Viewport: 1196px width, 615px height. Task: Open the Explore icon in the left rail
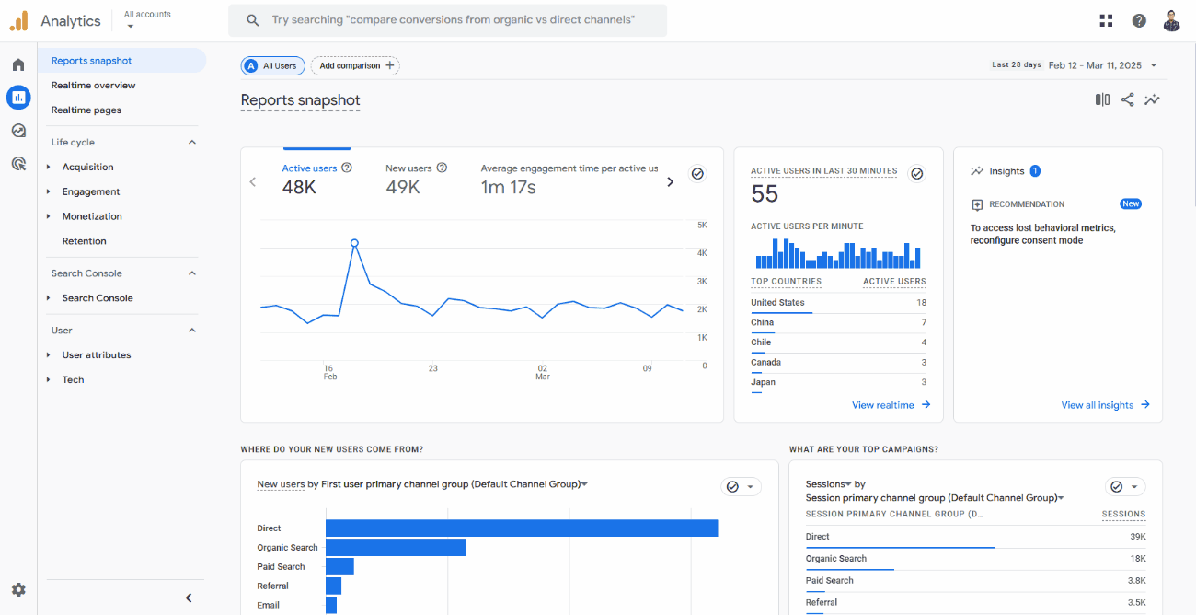(x=18, y=131)
